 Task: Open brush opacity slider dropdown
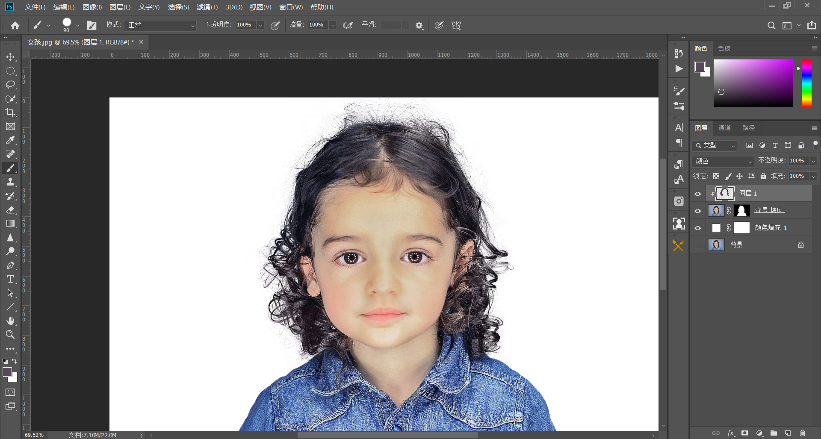[260, 25]
